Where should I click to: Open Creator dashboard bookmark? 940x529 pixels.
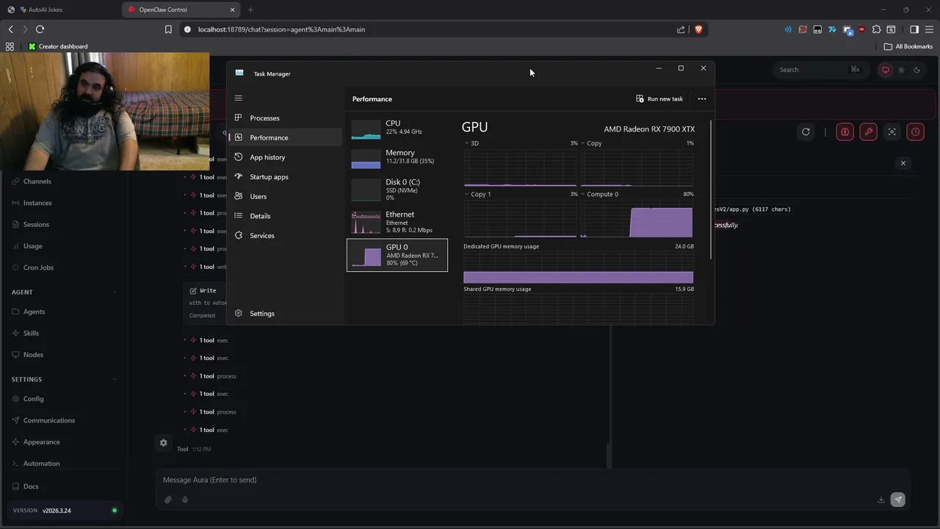pyautogui.click(x=58, y=46)
